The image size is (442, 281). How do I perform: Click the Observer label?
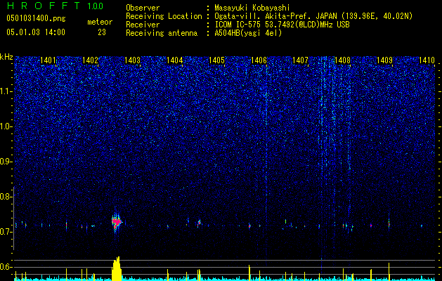(x=143, y=8)
